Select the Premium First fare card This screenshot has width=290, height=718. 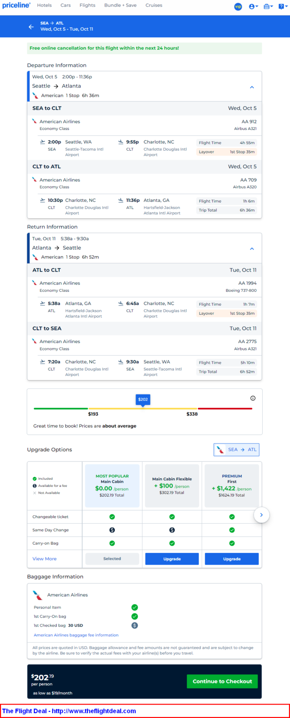tap(232, 485)
